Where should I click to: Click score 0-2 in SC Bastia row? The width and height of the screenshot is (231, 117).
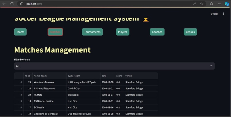click(x=120, y=107)
